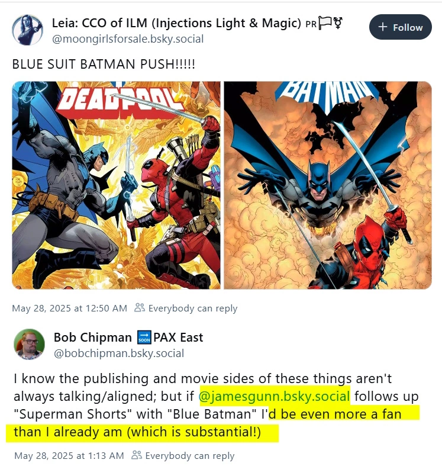Click people icon beside first Everybody can reply

coord(140,307)
